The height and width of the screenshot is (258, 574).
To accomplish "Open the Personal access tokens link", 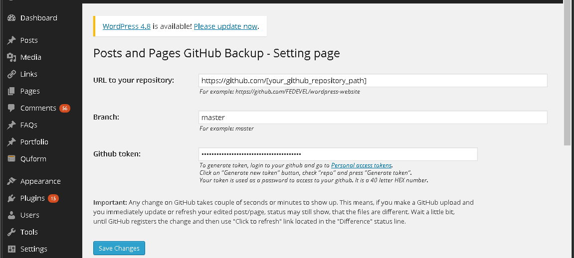I will pyautogui.click(x=362, y=165).
